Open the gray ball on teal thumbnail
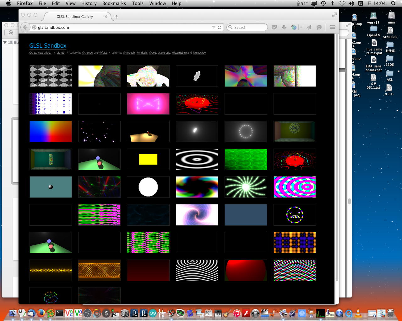The height and width of the screenshot is (321, 402). click(x=51, y=187)
